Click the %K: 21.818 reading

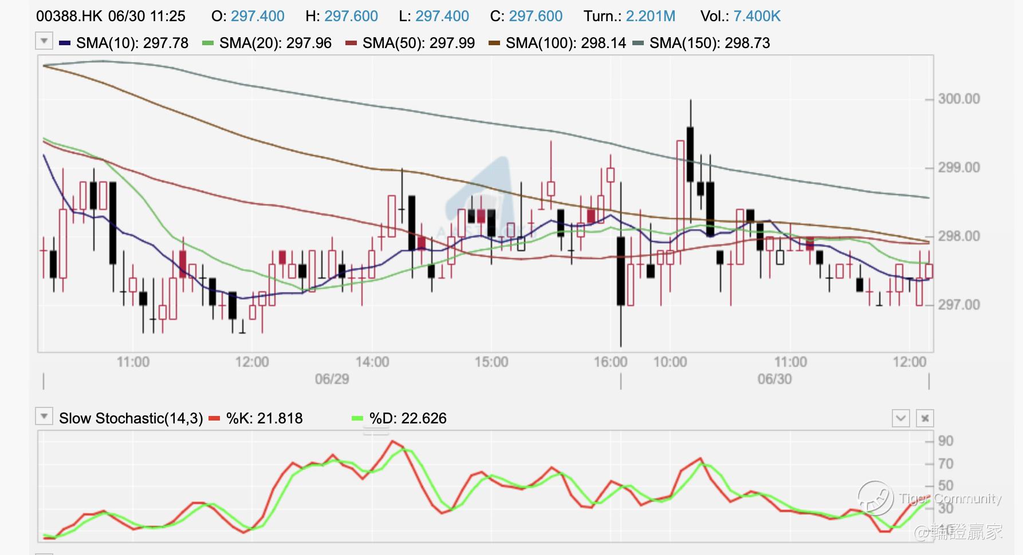click(265, 418)
